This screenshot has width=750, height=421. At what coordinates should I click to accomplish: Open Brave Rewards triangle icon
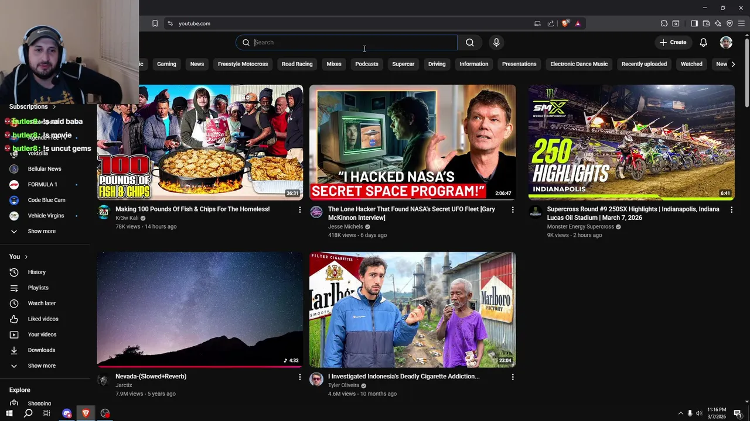coord(578,23)
